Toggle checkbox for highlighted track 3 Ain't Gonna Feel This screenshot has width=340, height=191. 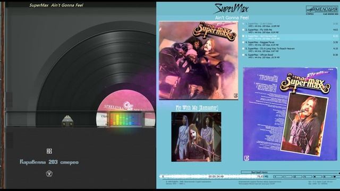pyautogui.click(x=243, y=36)
